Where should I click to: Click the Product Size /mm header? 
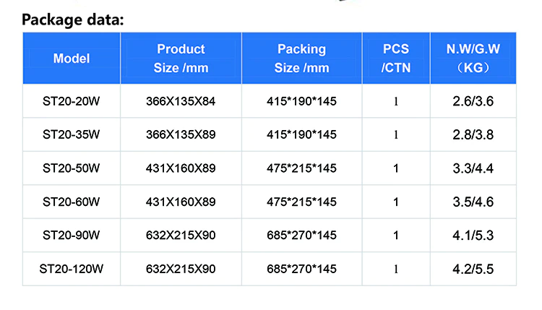(181, 59)
